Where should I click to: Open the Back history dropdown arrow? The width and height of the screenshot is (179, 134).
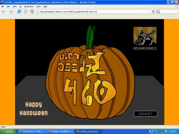pyautogui.click(x=7, y=12)
